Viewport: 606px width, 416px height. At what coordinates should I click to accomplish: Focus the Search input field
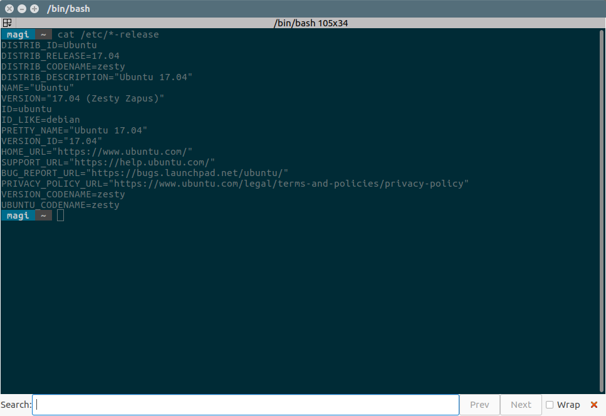[x=246, y=405]
